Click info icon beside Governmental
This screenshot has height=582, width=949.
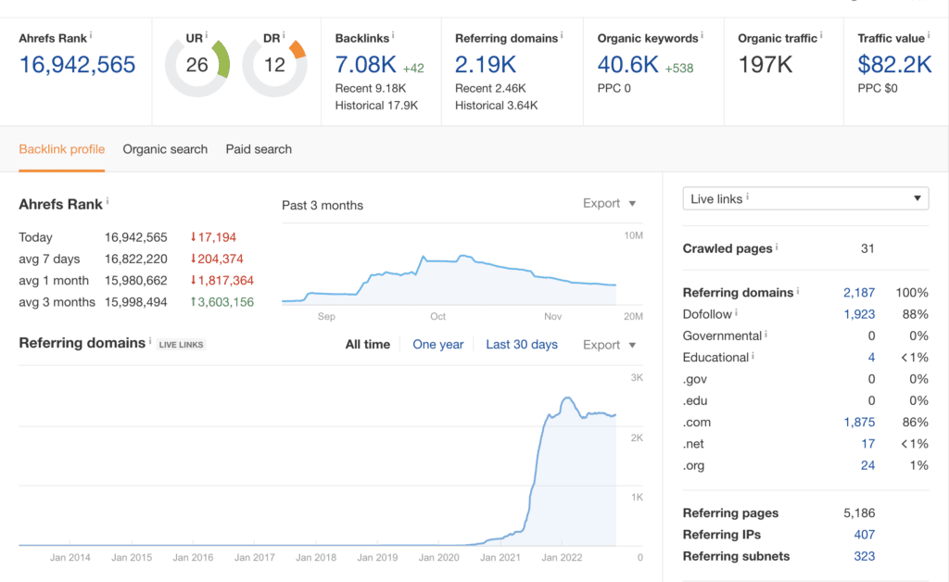click(766, 334)
